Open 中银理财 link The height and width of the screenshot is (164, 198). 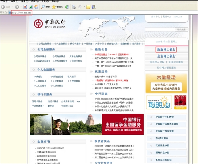(x=38, y=77)
